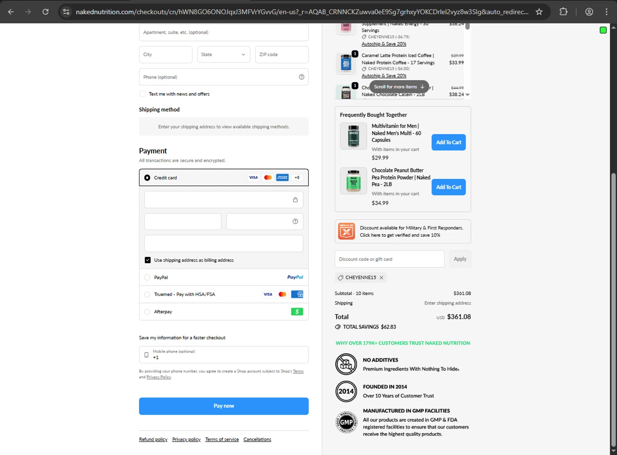Click the 2014 founded badge icon
The width and height of the screenshot is (617, 455).
tap(346, 391)
